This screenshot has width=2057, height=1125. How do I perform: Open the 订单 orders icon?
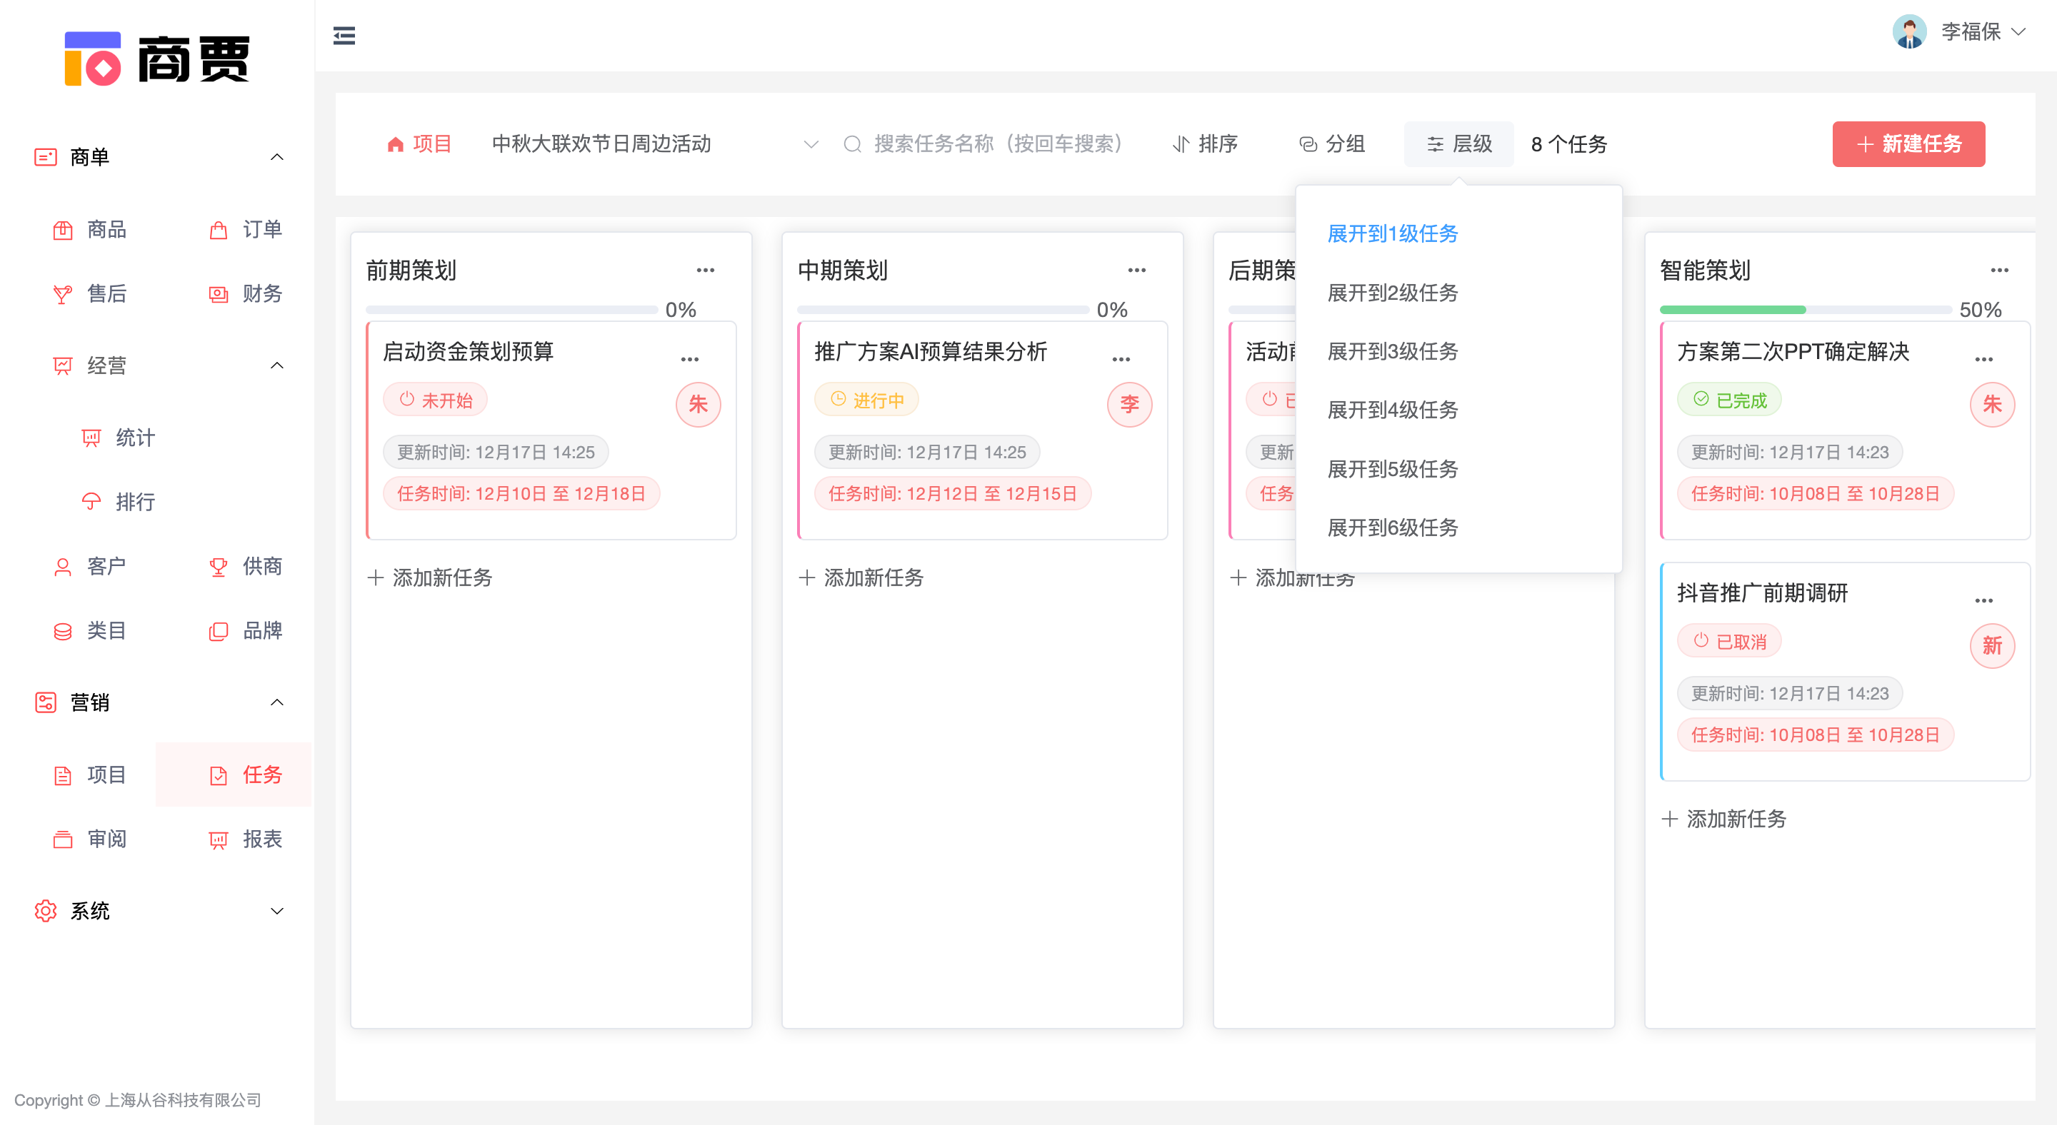pyautogui.click(x=218, y=230)
